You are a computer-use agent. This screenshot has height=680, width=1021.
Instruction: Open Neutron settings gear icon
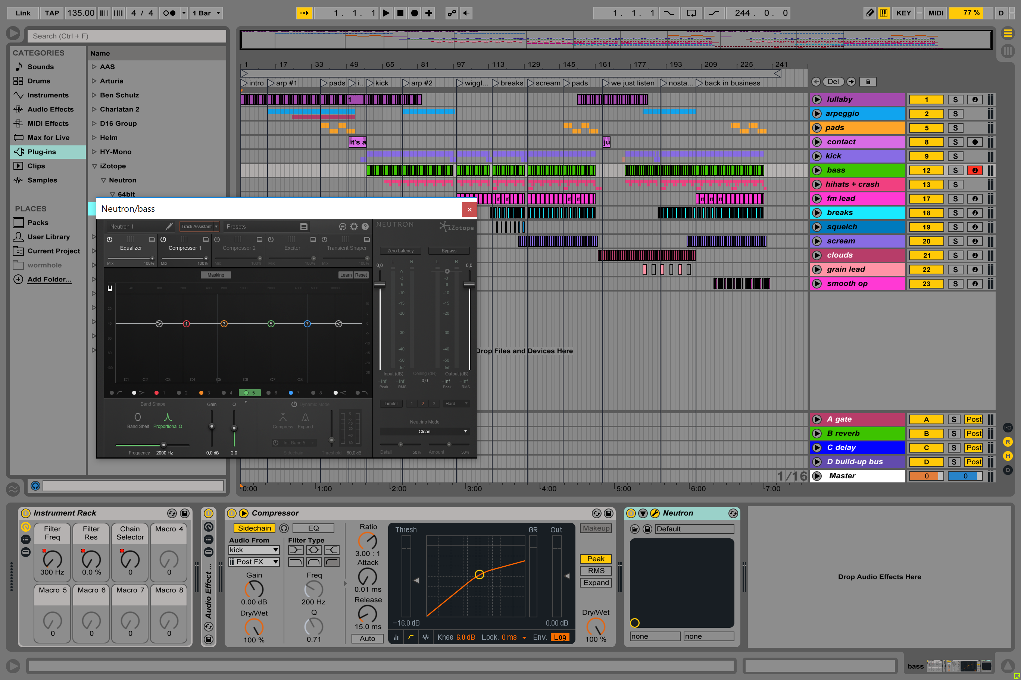(354, 226)
